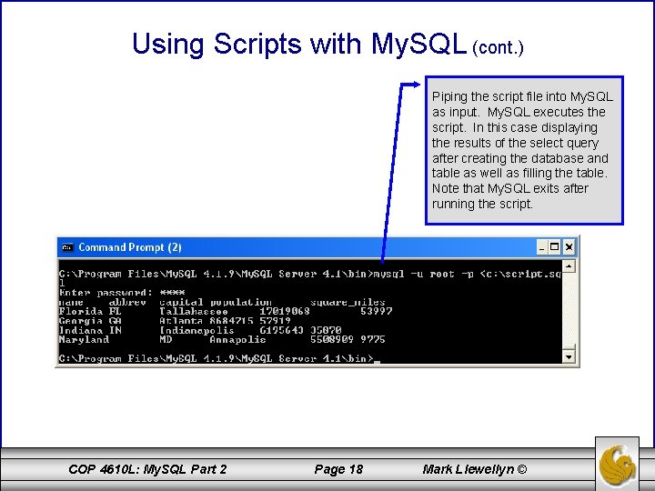The image size is (655, 491).
Task: Click the golden Pegasus logo in footer
Action: [x=617, y=465]
